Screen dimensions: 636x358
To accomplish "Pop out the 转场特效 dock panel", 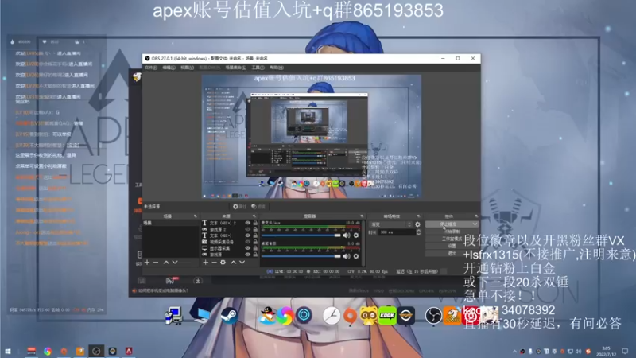I will coord(418,216).
